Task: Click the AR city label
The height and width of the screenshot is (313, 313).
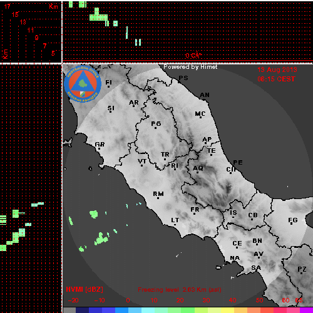Action: 134,103
